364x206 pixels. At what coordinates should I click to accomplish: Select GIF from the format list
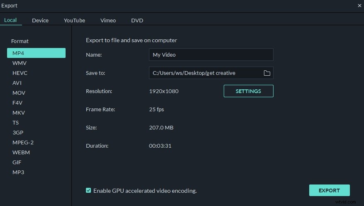tap(17, 162)
